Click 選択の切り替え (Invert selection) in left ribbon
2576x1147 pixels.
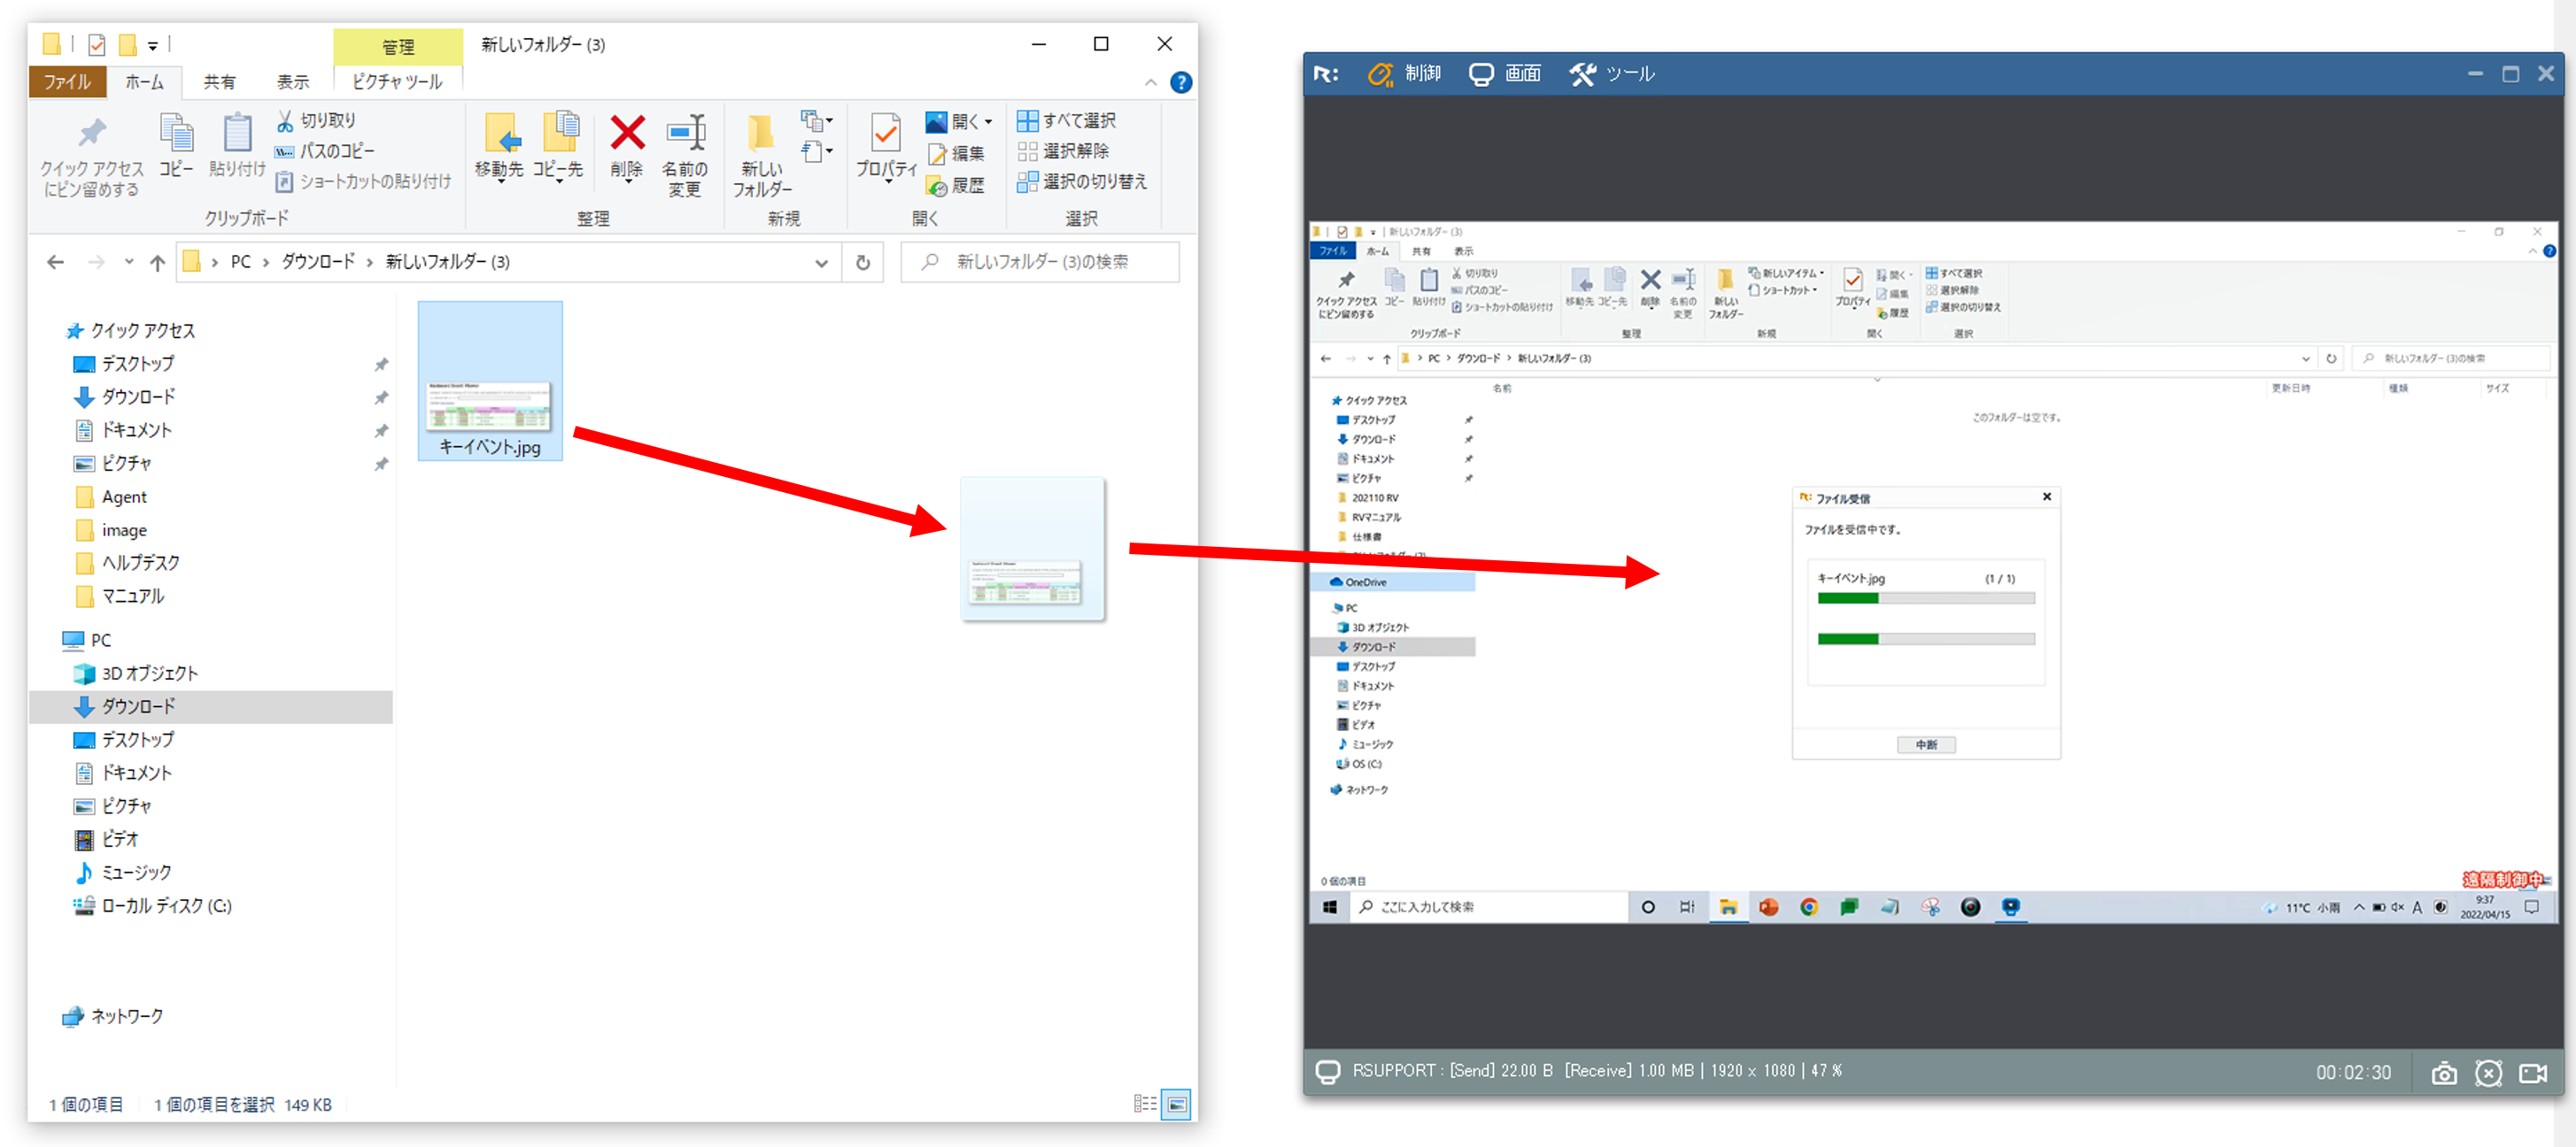[x=1082, y=181]
